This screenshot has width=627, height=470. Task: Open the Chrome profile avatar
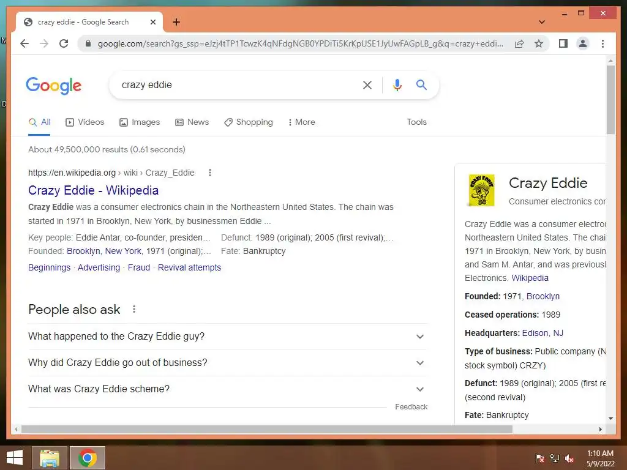click(583, 43)
